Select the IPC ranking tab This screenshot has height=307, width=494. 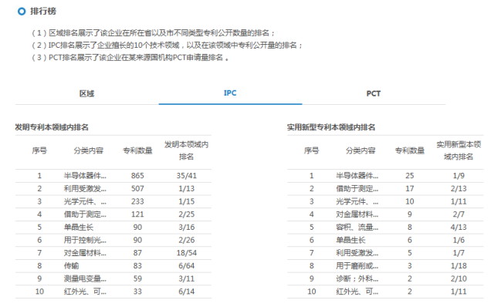click(230, 93)
